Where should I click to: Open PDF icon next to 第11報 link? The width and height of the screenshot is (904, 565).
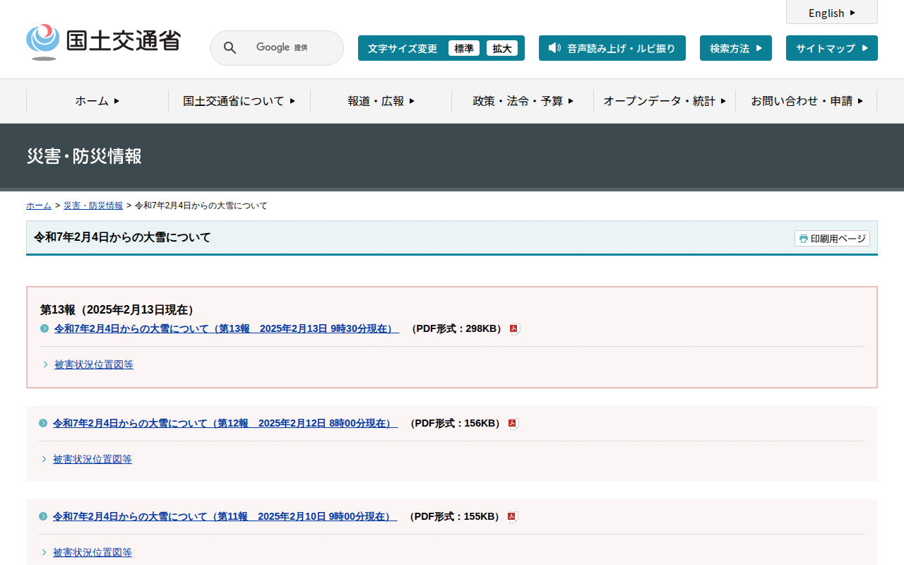tap(513, 517)
